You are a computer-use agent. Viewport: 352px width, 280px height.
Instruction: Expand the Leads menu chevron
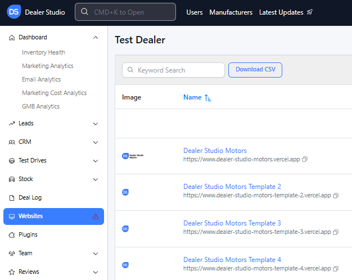point(96,124)
